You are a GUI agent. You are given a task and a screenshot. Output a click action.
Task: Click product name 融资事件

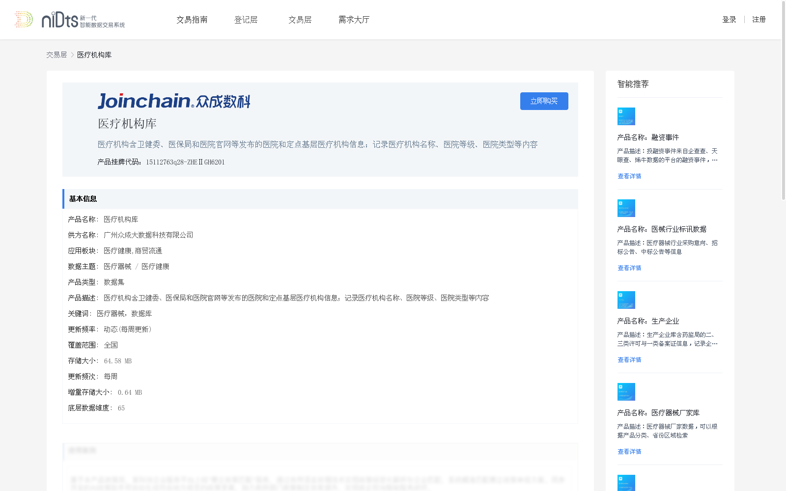pyautogui.click(x=665, y=137)
